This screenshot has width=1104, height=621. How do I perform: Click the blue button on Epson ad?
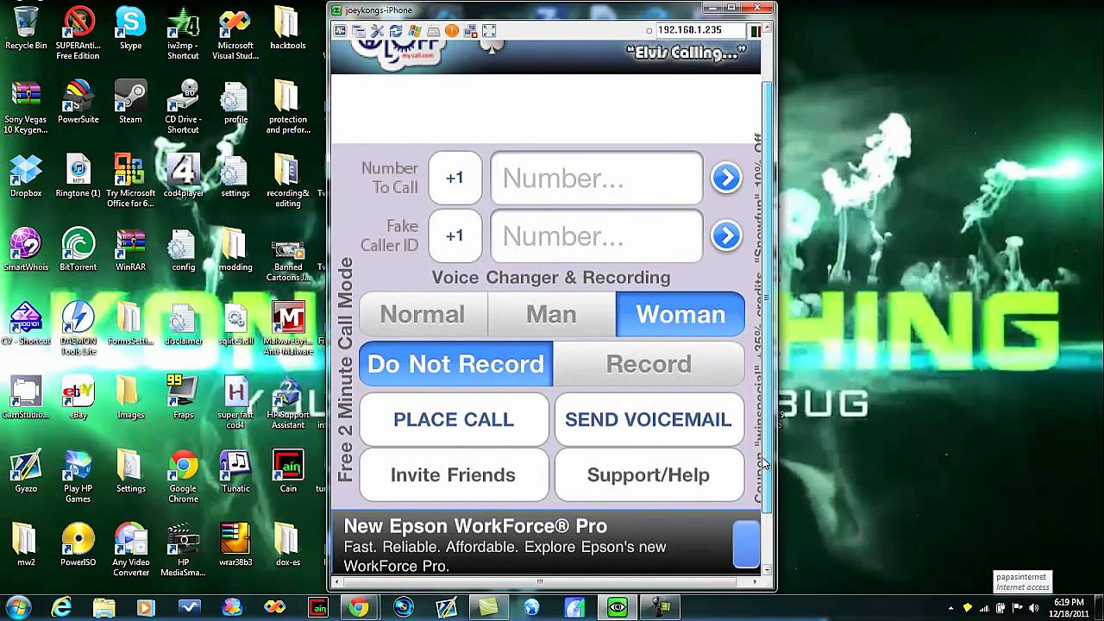746,544
